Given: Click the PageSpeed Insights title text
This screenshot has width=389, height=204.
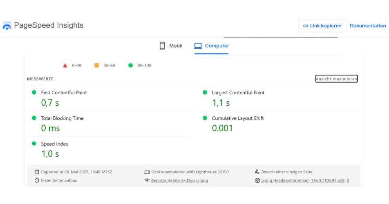Looking at the screenshot, I should click(x=49, y=25).
